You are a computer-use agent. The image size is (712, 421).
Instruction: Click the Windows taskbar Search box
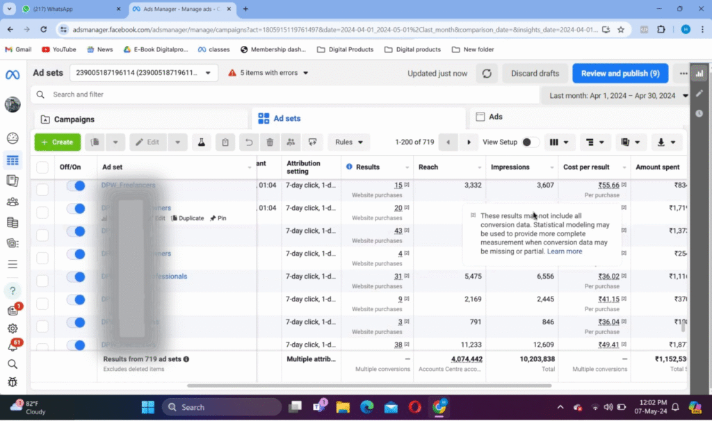pos(222,407)
